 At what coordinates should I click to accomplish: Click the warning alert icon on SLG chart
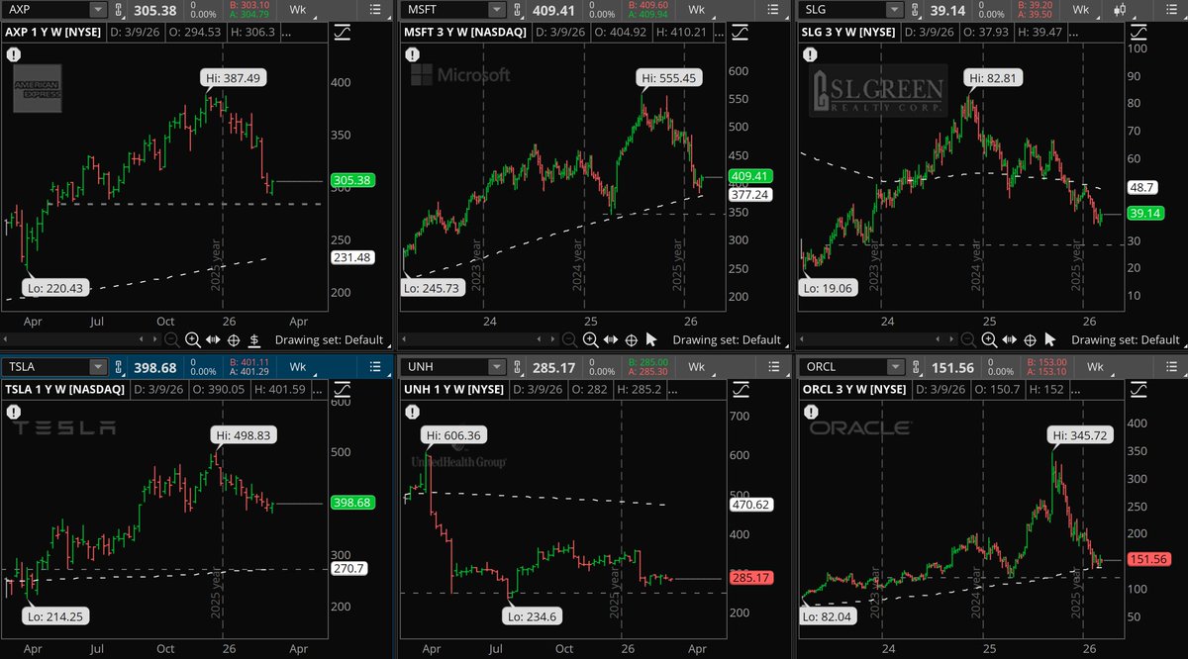pos(810,55)
